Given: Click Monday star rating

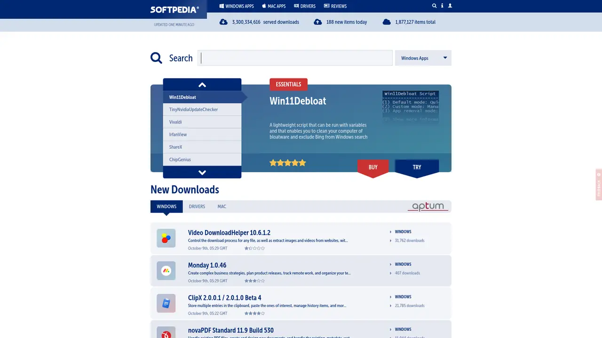Looking at the screenshot, I should 254,281.
